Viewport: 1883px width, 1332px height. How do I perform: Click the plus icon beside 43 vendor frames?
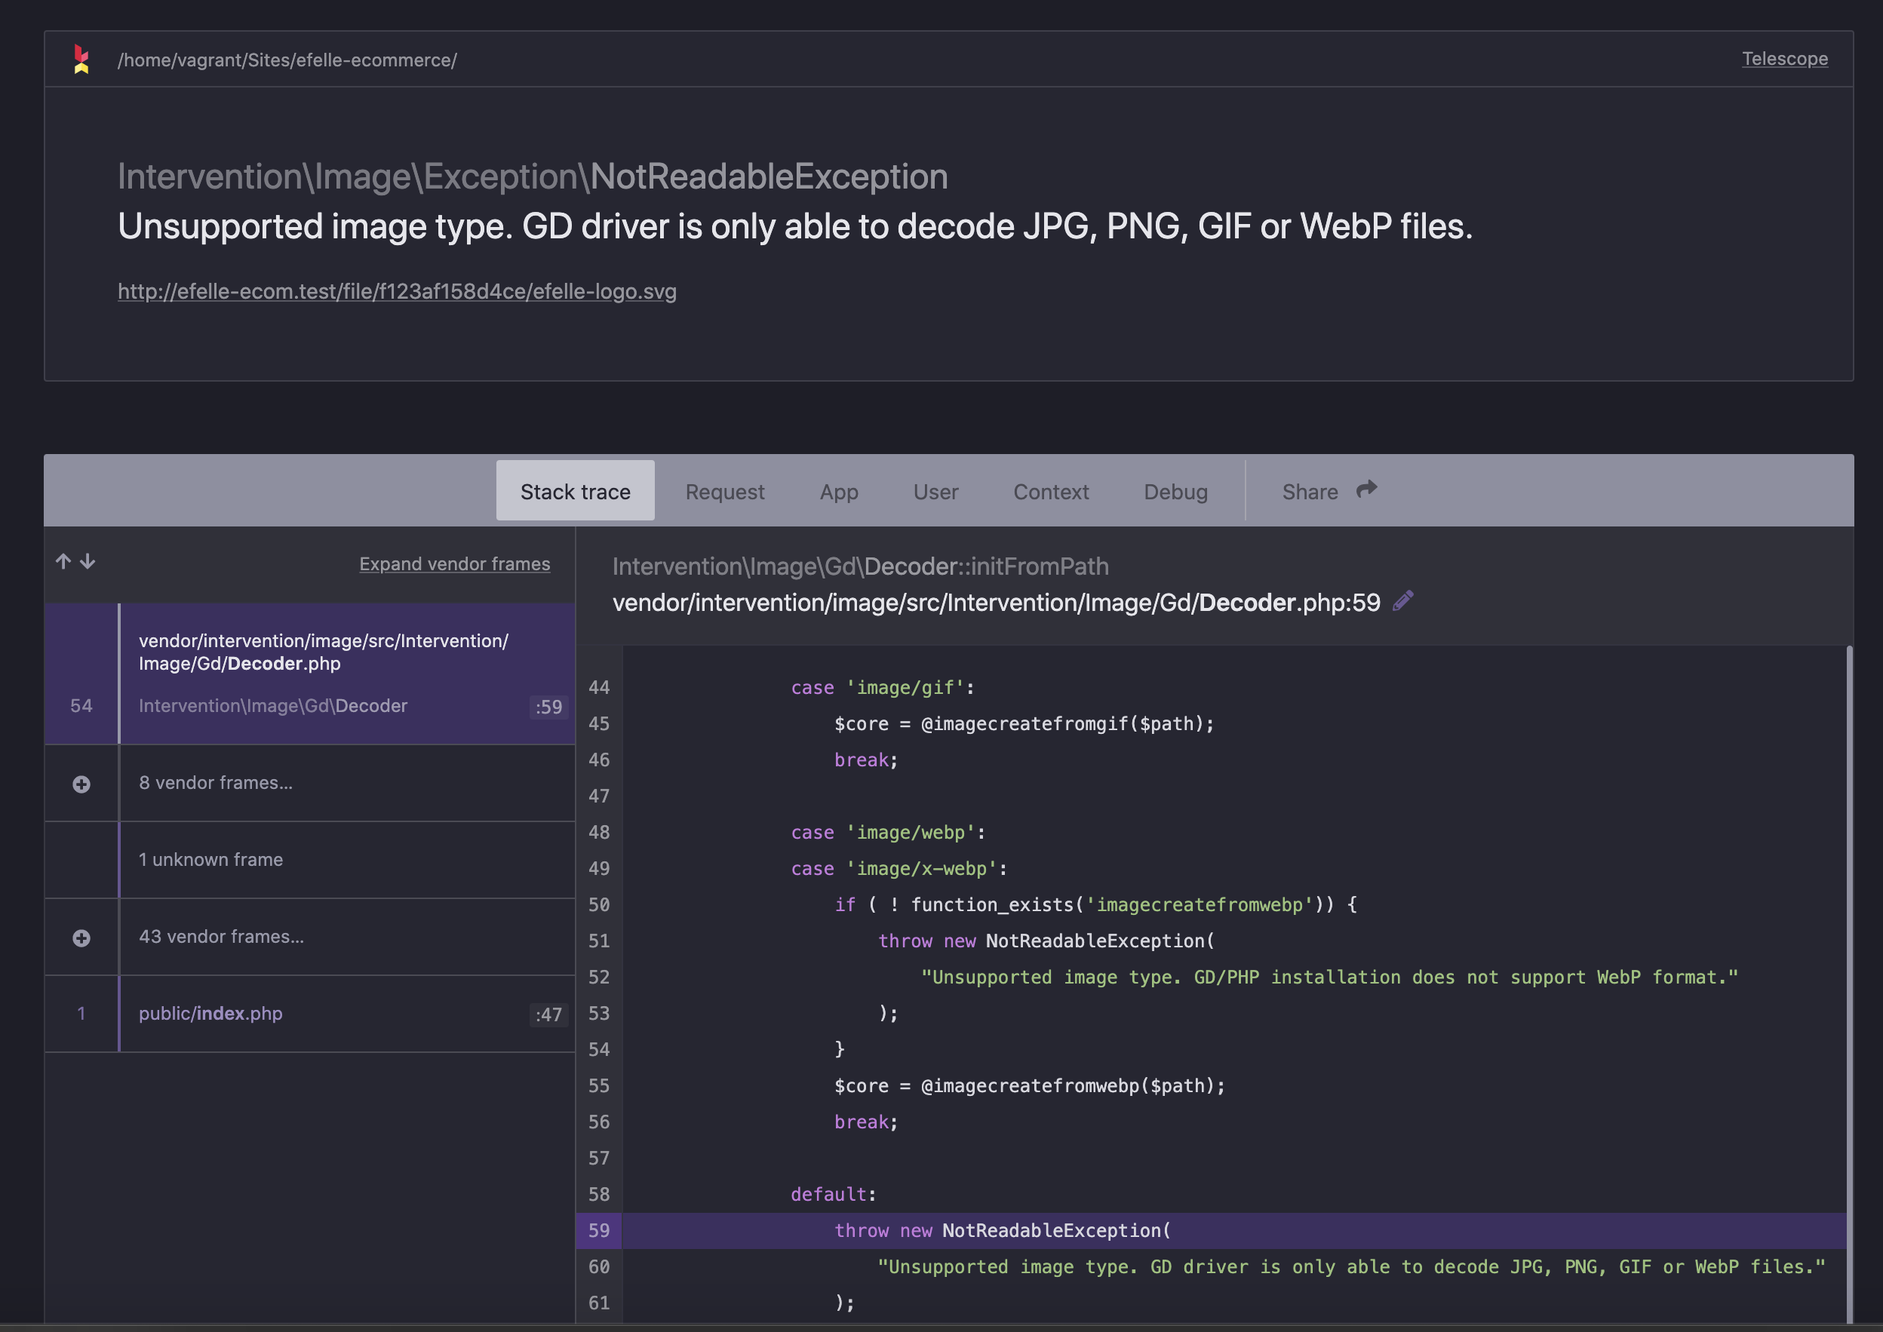point(81,937)
